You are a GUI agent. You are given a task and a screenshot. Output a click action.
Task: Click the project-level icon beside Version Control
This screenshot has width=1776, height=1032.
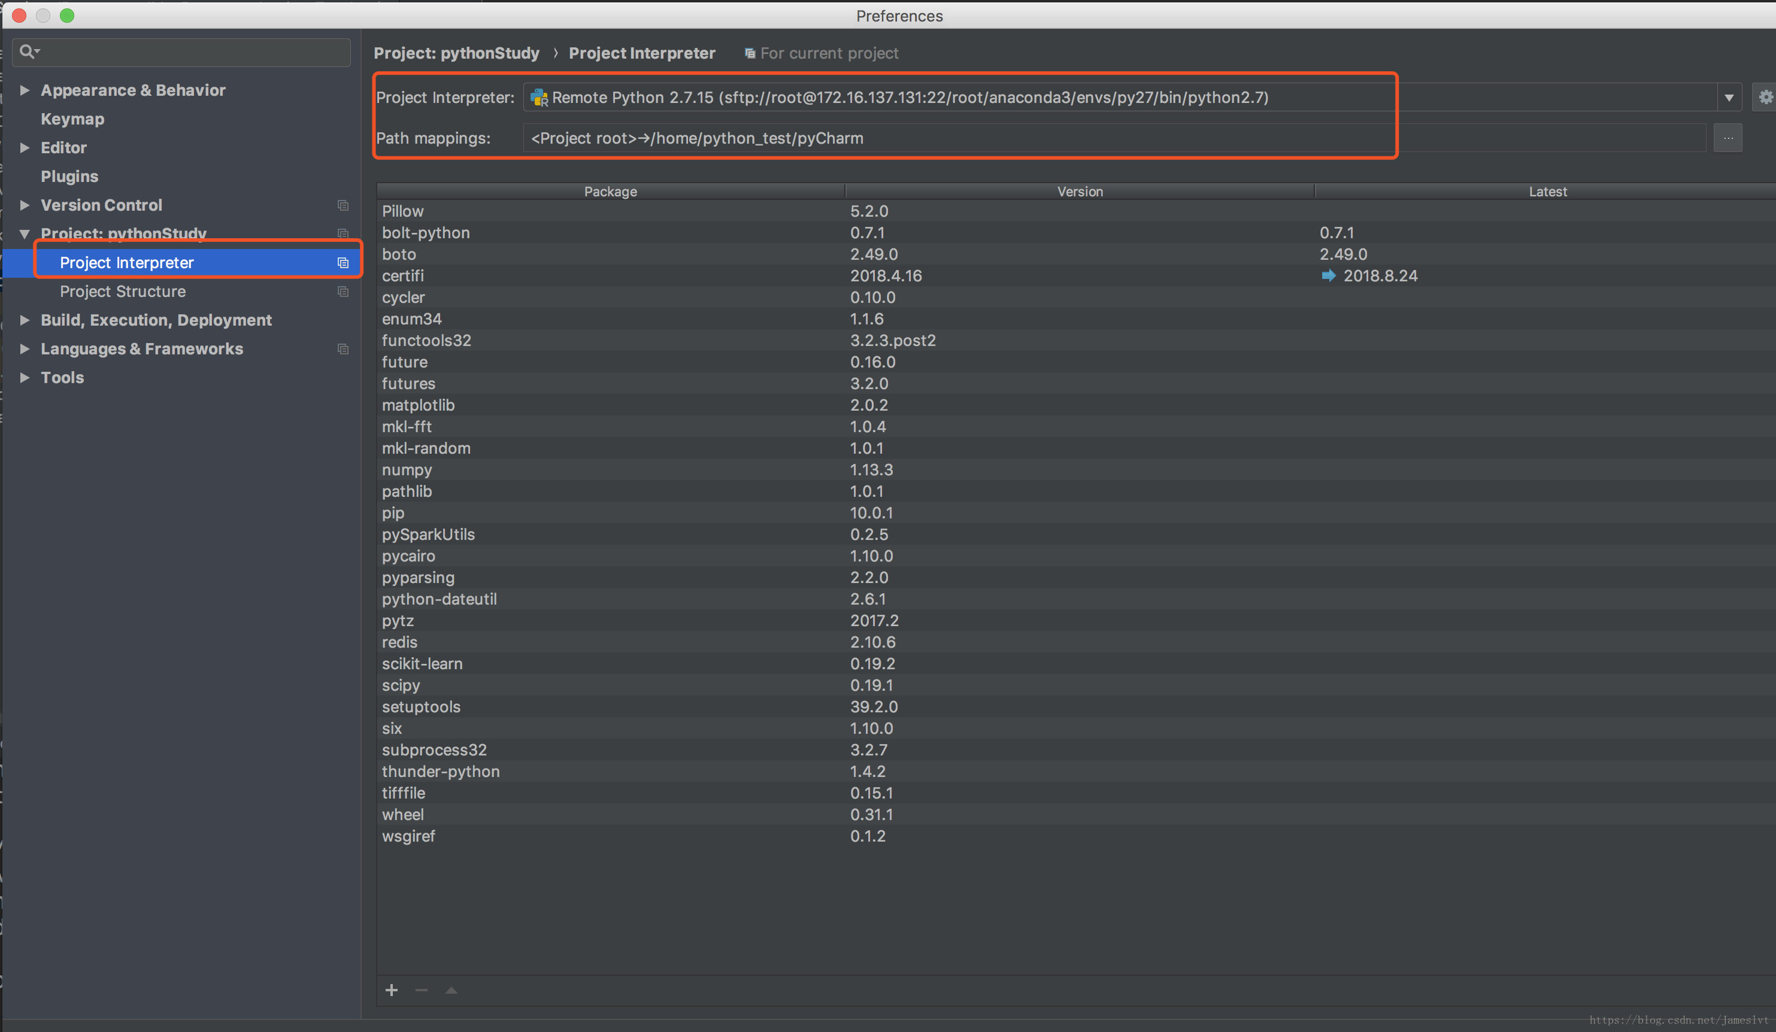(343, 205)
